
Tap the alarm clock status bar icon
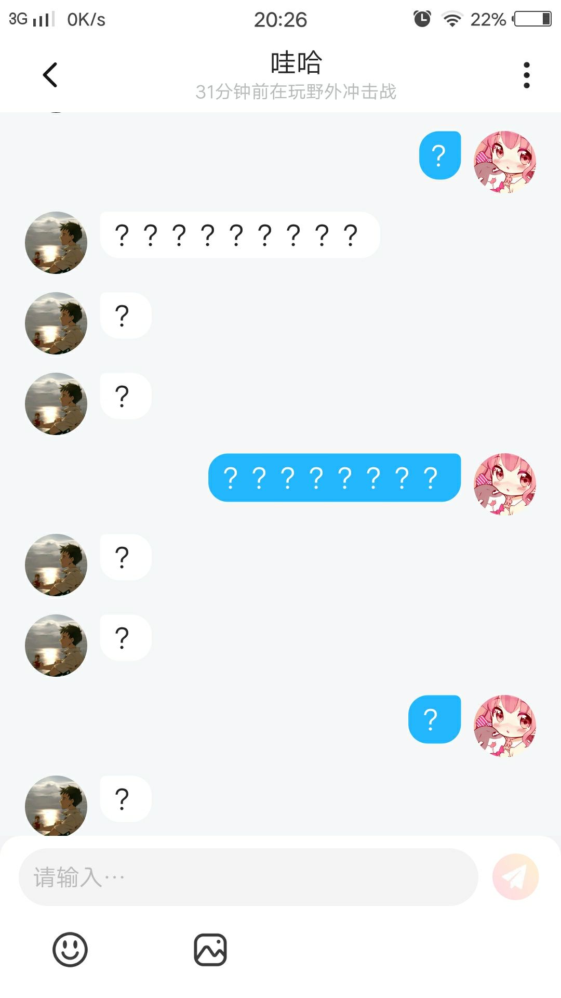(422, 19)
